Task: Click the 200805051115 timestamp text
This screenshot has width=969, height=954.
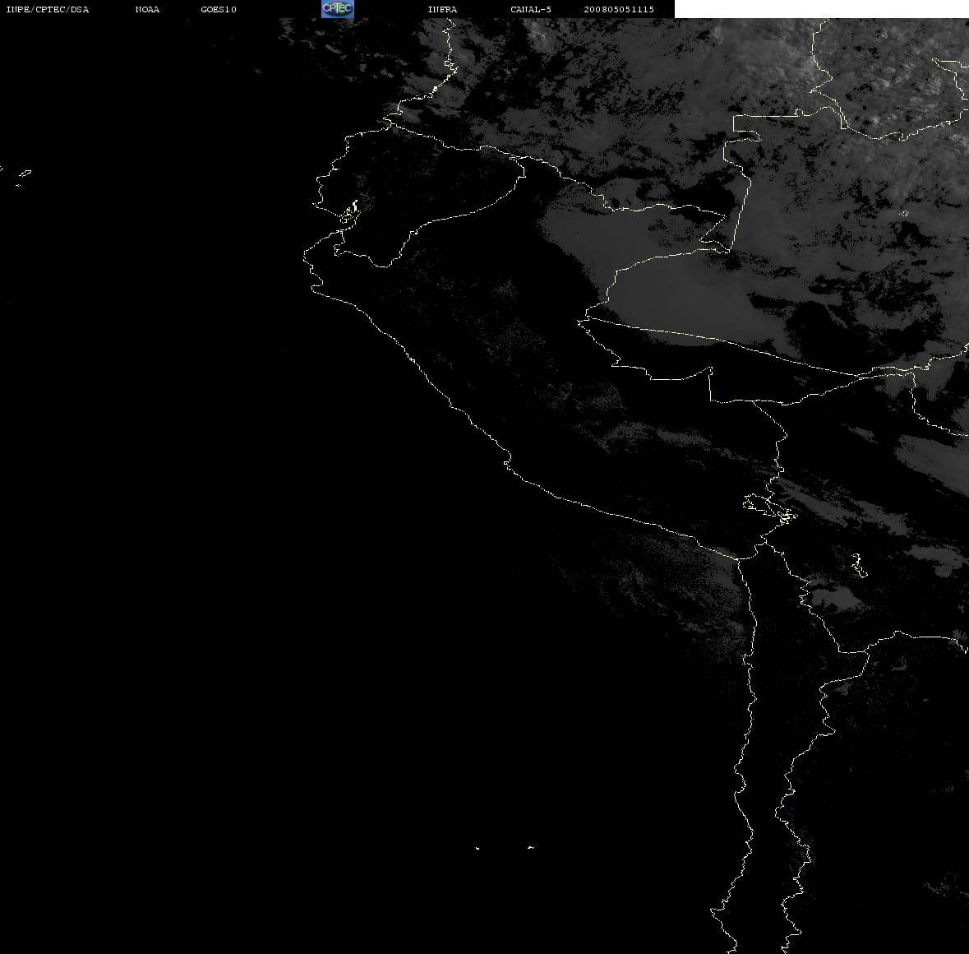Action: click(x=619, y=9)
